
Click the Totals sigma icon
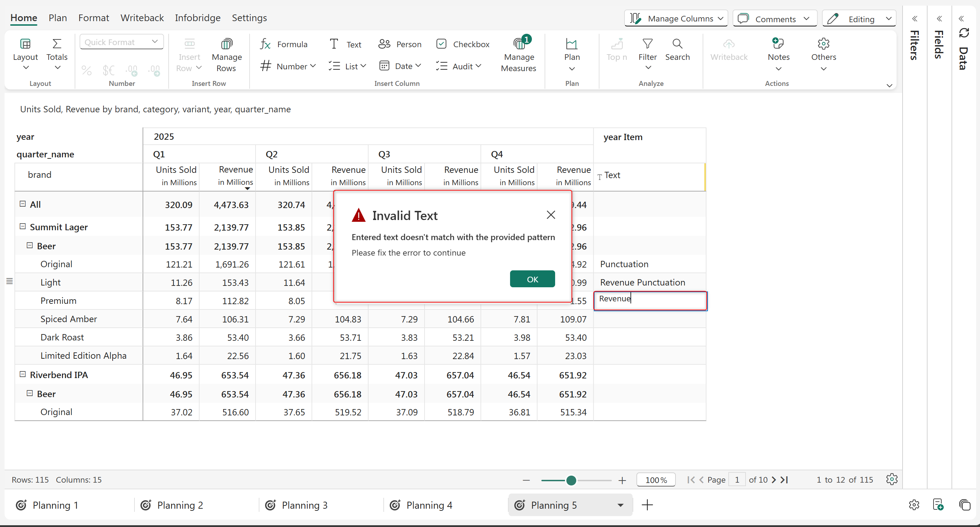[x=57, y=44]
